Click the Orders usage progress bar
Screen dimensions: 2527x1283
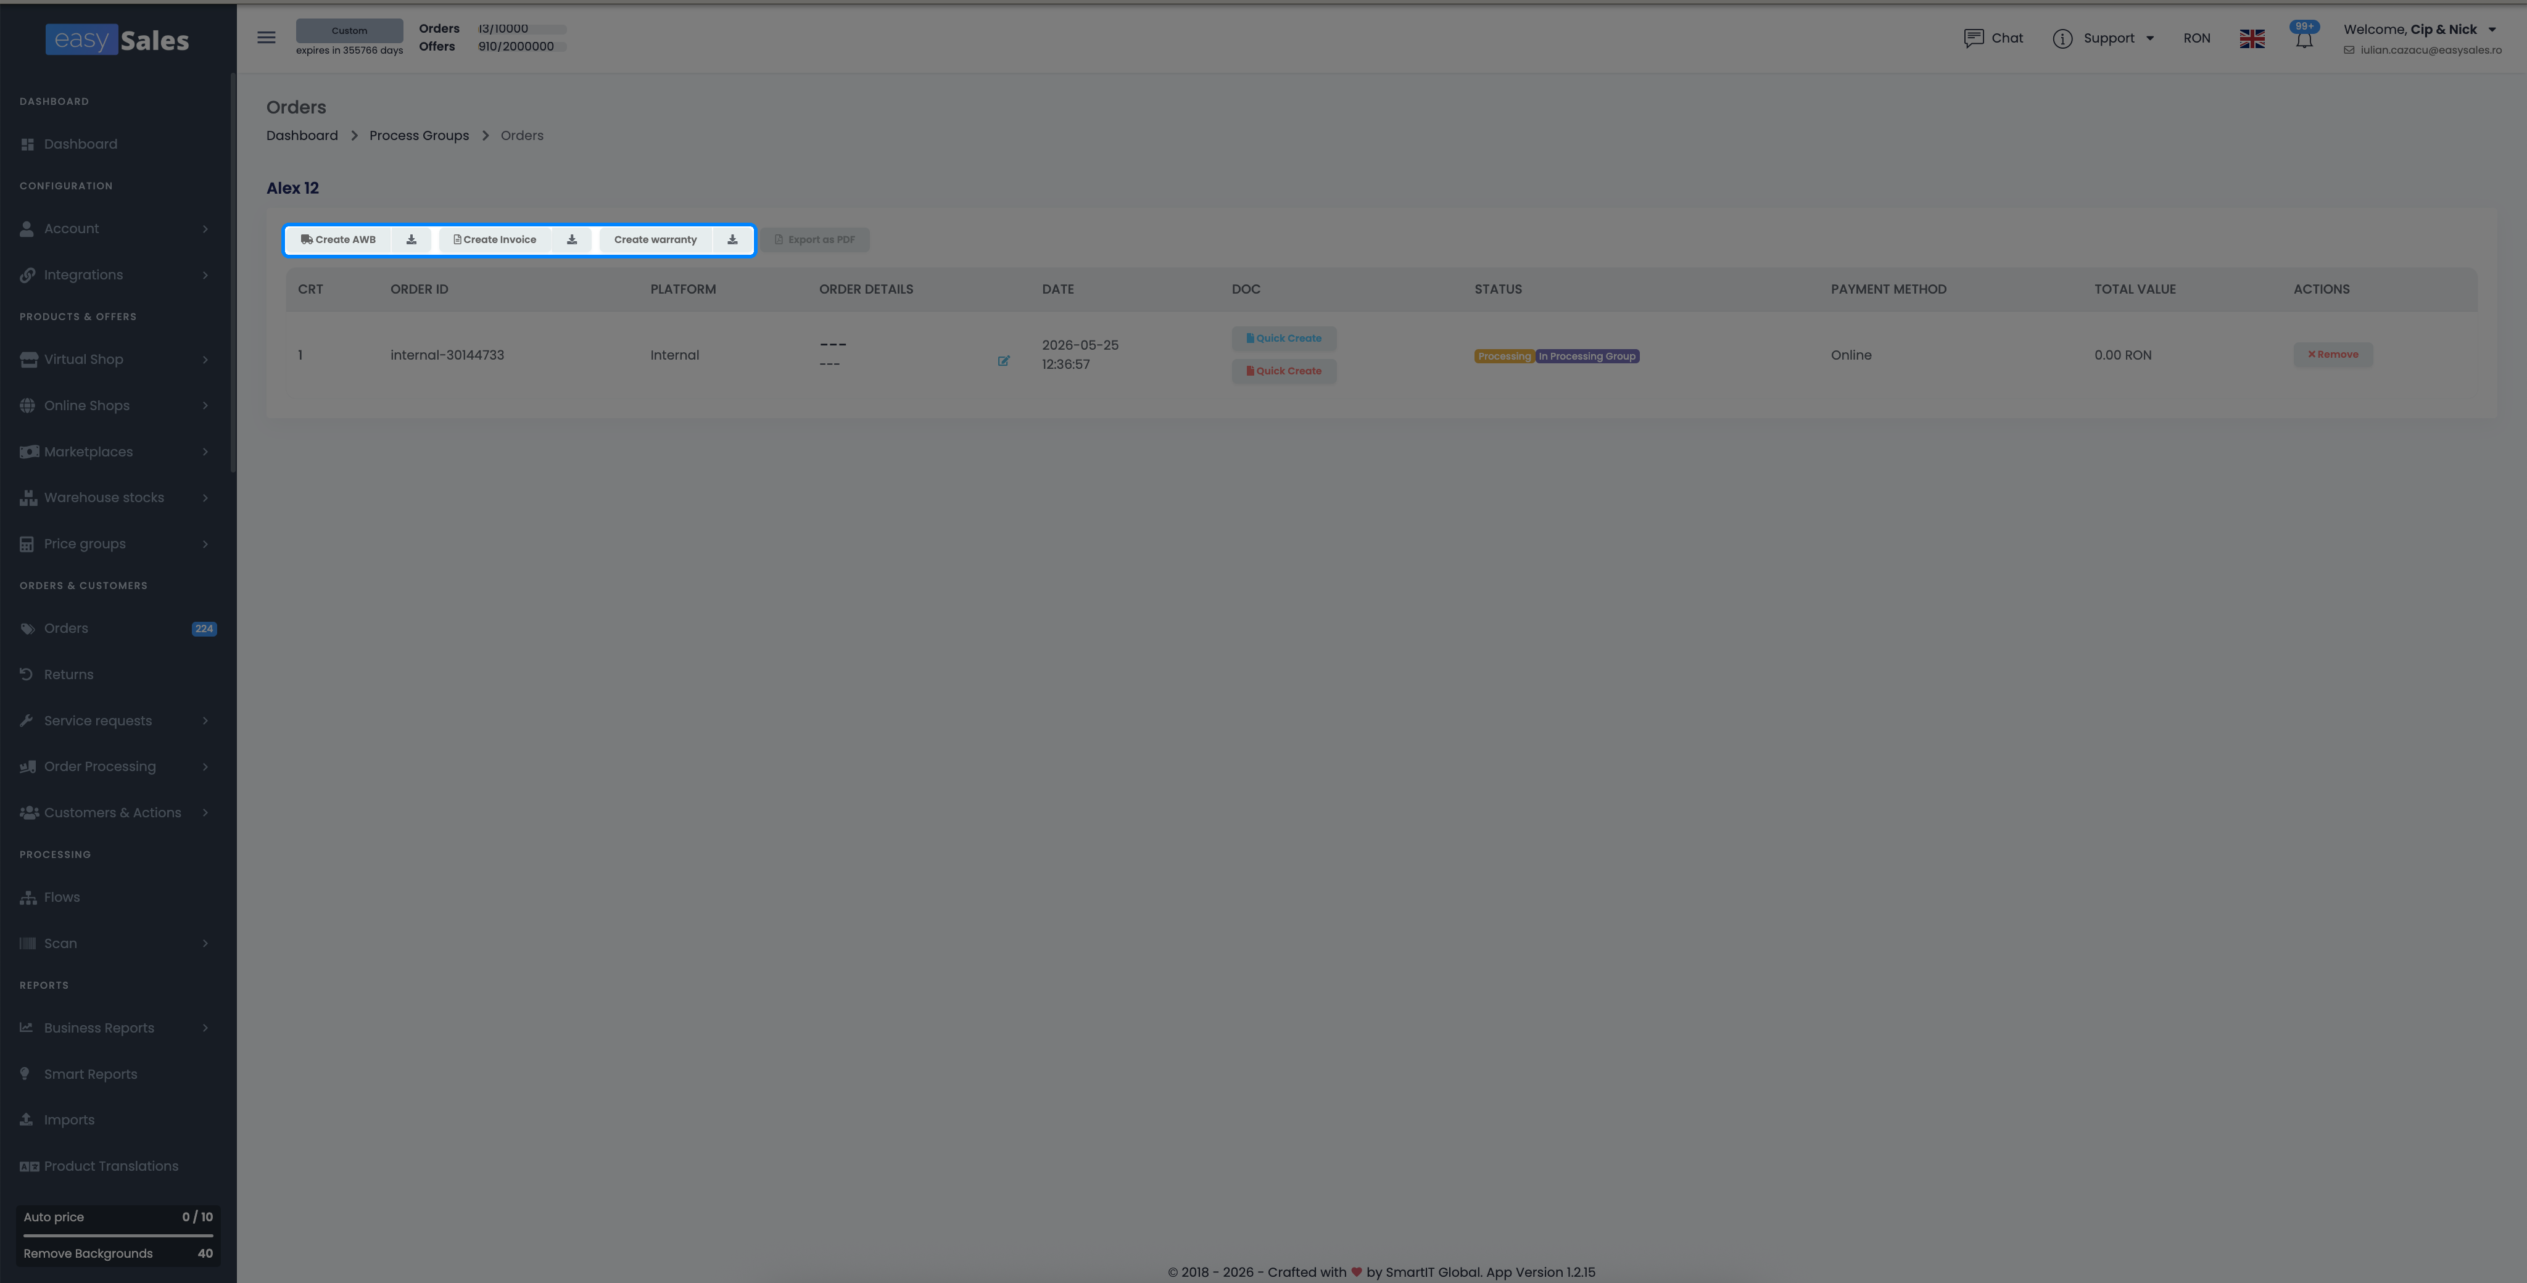pyautogui.click(x=522, y=30)
